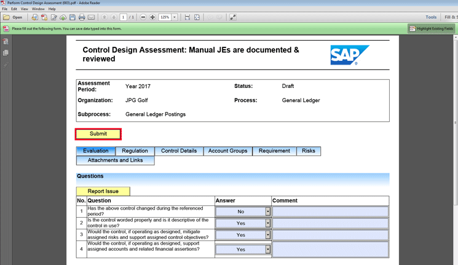This screenshot has width=458, height=265.
Task: Click the highlight text icon in toolbar
Action: pos(219,17)
